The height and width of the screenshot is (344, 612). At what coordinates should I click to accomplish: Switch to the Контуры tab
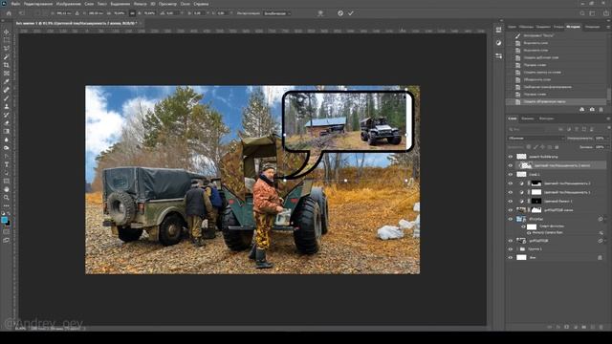coord(546,118)
